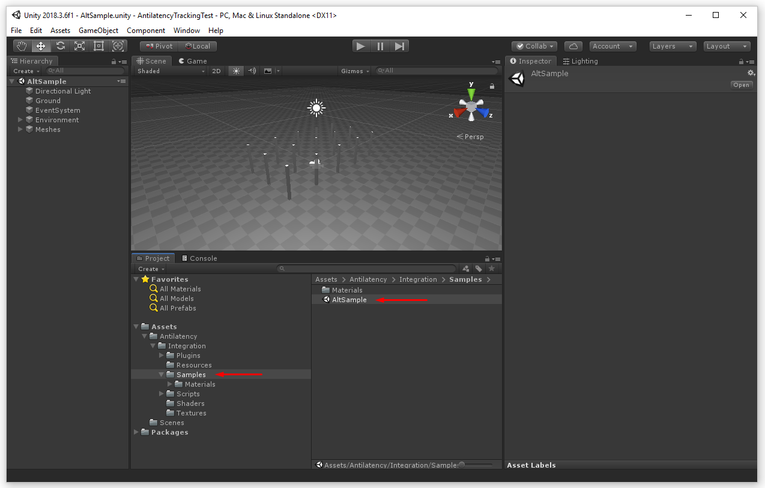Select the Hand tool in the toolbar
Image resolution: width=765 pixels, height=488 pixels.
click(22, 46)
